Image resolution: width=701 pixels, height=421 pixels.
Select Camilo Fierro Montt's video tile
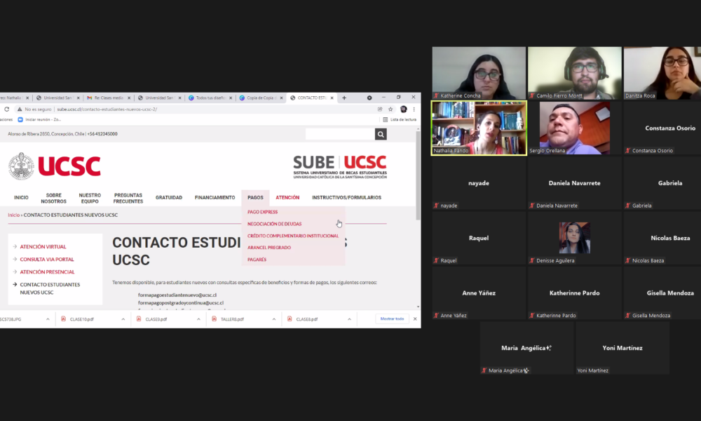(x=575, y=73)
